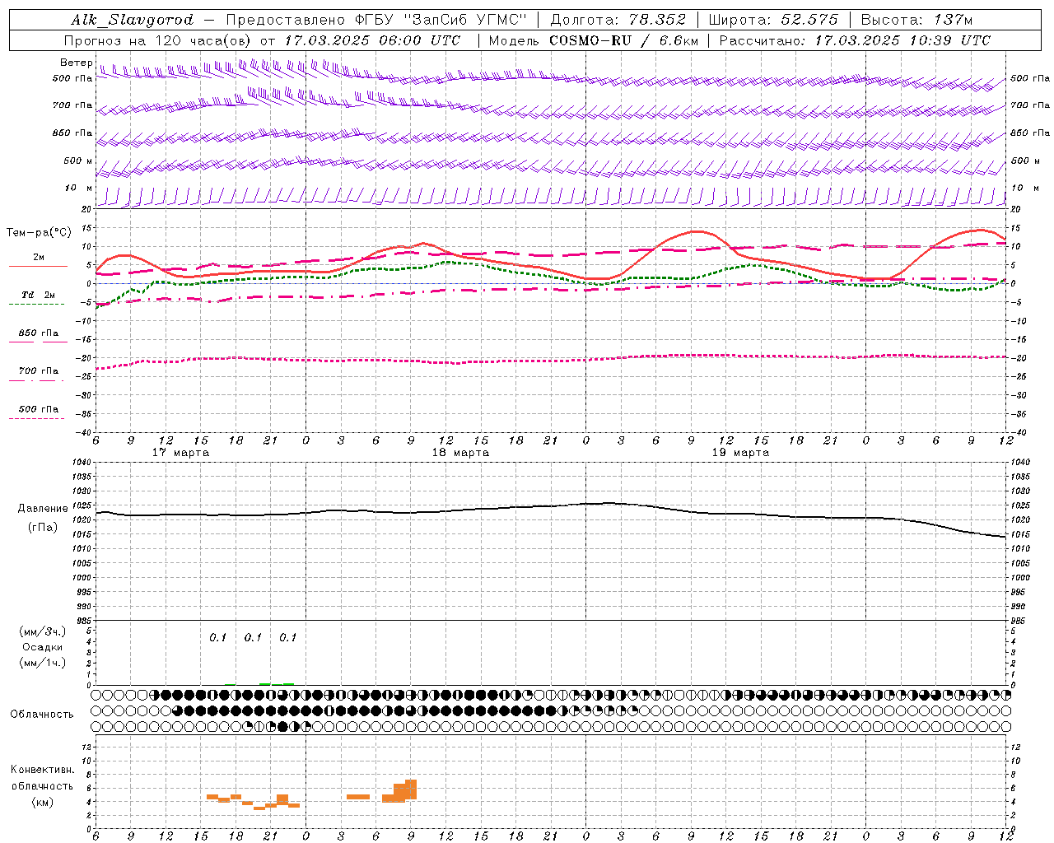Click the 17 марта date label
The height and width of the screenshot is (843, 1054).
pyautogui.click(x=180, y=453)
